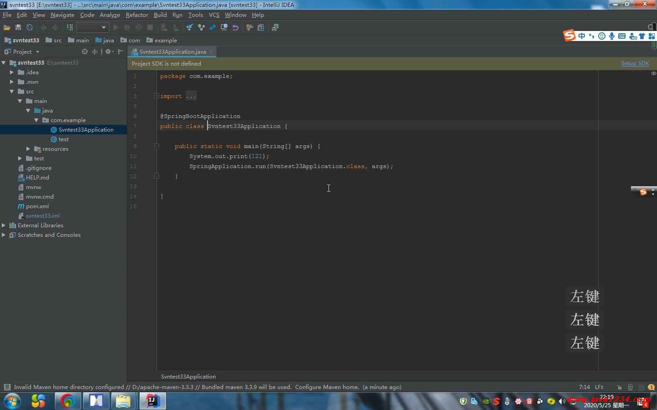
Task: Open the Refactor menu
Action: (137, 15)
